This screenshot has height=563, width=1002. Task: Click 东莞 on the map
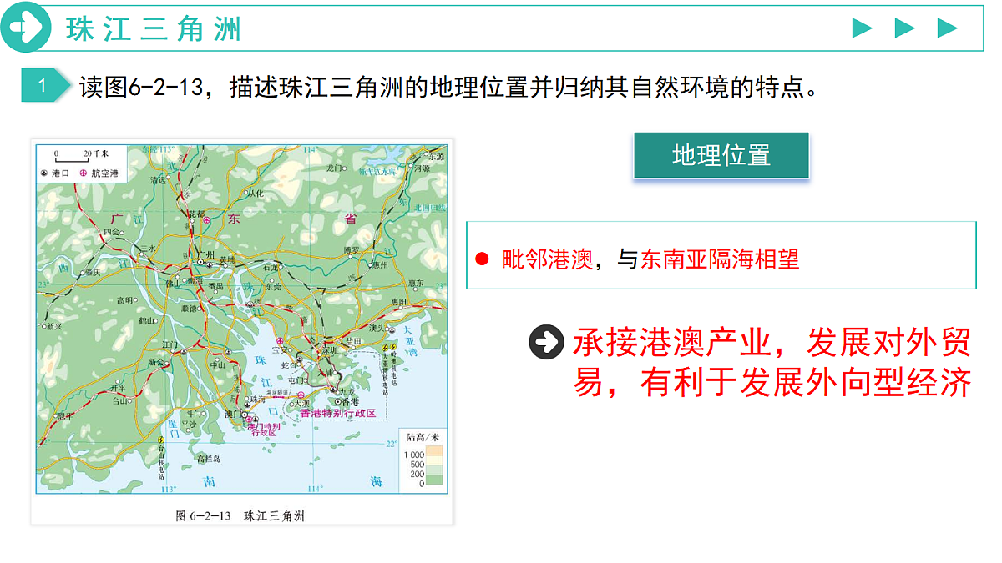tap(274, 287)
